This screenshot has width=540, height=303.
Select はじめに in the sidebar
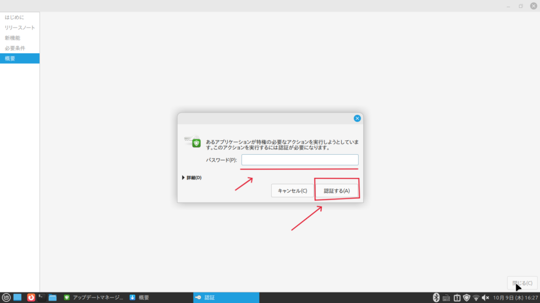tap(14, 17)
